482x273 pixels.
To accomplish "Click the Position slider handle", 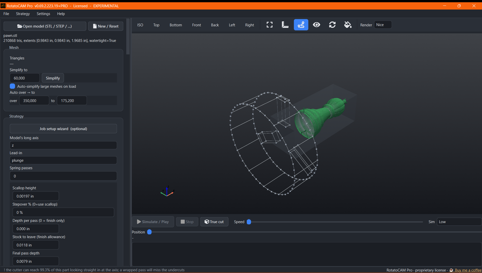I will [149, 232].
